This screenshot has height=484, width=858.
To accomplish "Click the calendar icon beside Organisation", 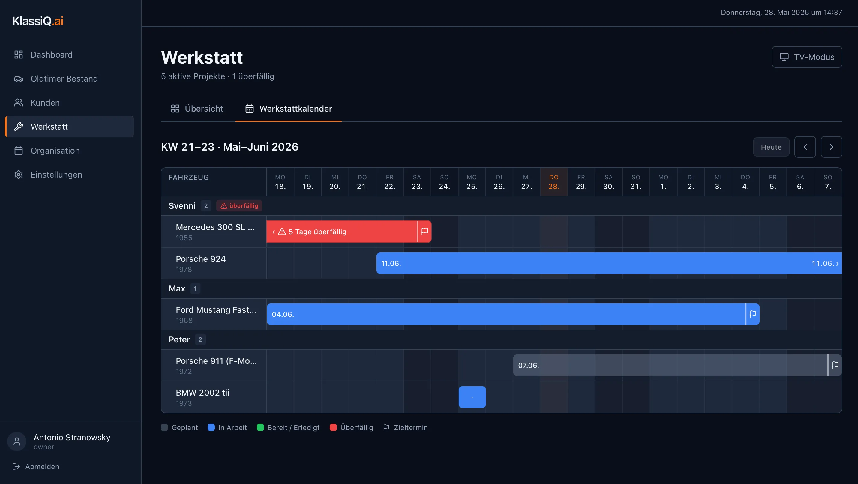I will point(19,151).
